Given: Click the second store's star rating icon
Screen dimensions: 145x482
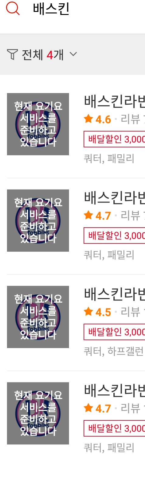Looking at the screenshot, I should coord(88,215).
